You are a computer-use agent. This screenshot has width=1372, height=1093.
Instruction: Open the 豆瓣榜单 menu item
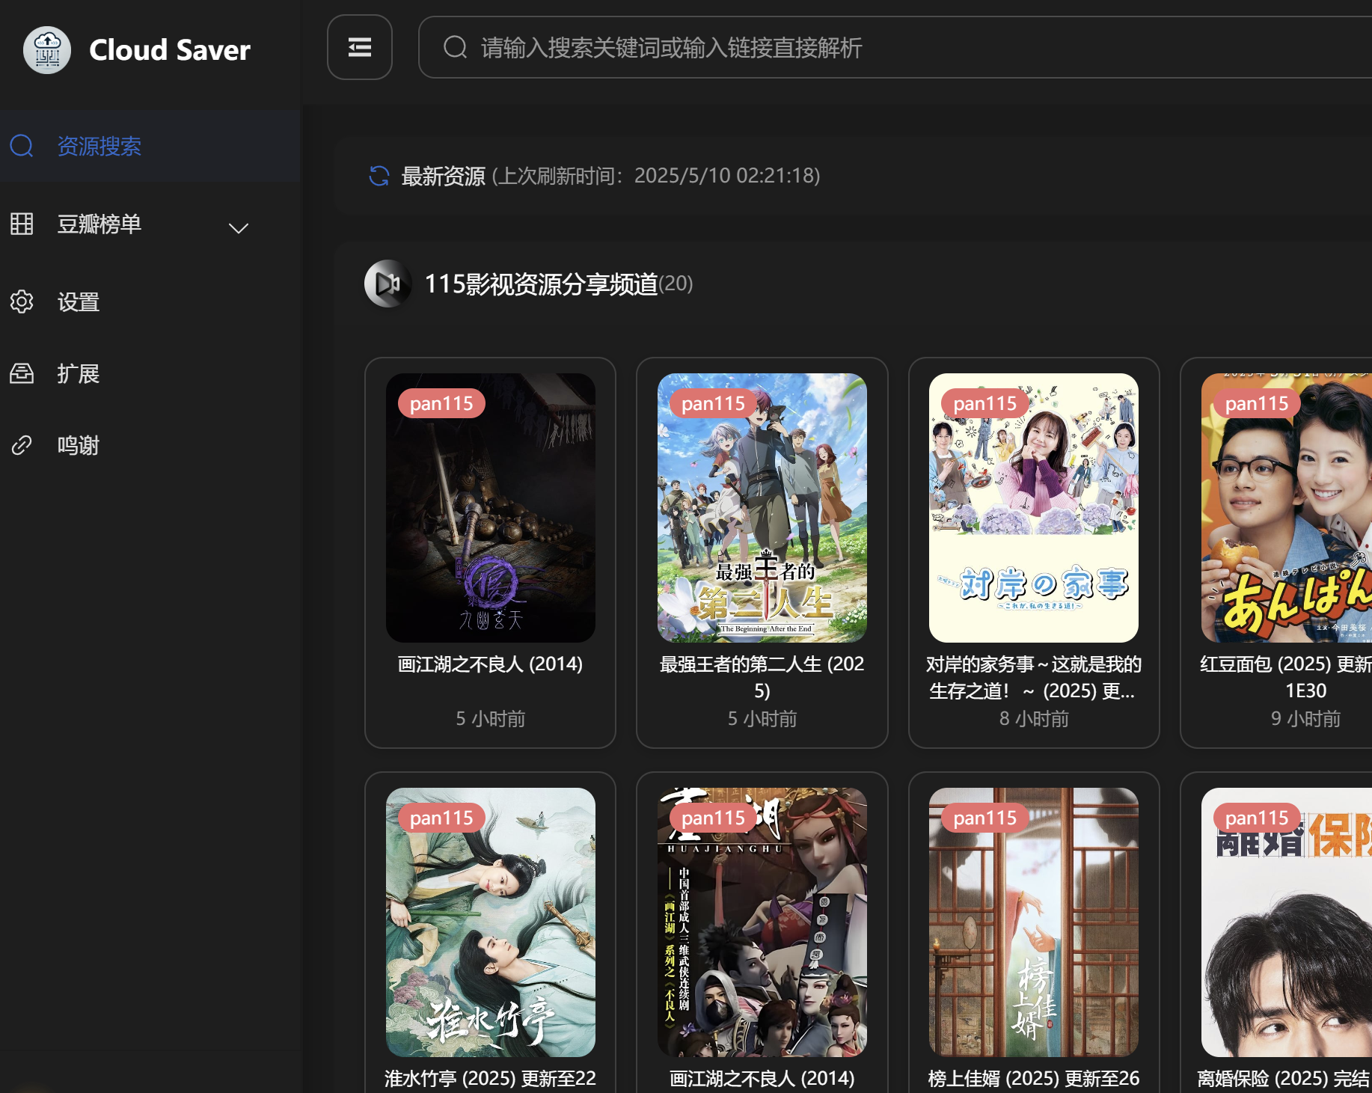pos(150,224)
